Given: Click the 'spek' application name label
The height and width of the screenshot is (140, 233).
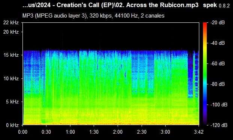Looking at the screenshot, I should (210, 5).
